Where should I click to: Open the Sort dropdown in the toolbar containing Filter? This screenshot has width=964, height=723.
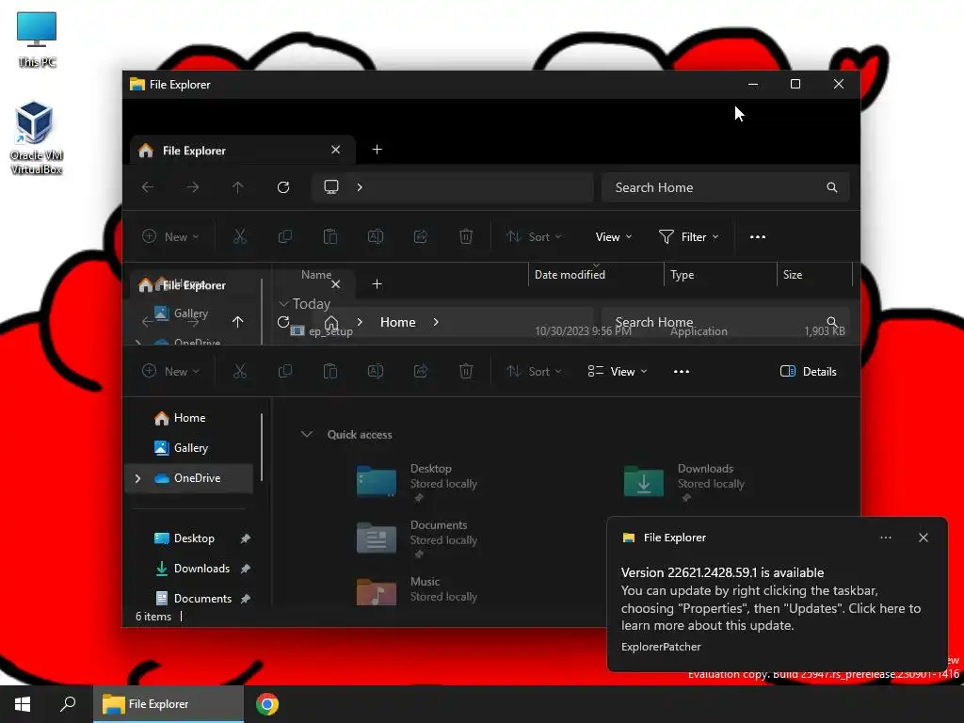point(534,236)
